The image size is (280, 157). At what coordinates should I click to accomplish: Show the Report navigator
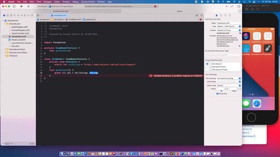click(x=32, y=16)
